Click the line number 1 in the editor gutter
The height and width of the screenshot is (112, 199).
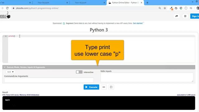[x=6, y=36]
